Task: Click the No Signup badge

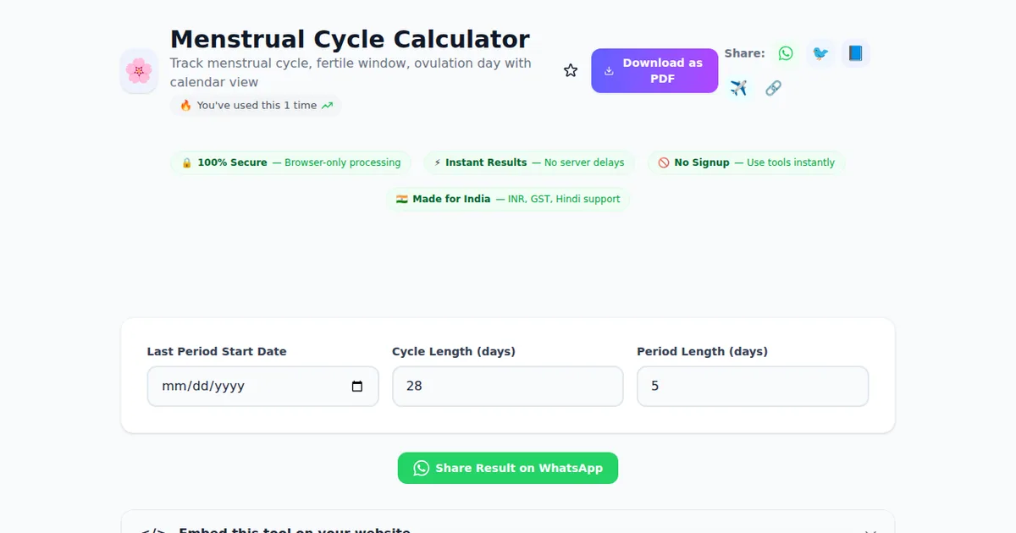Action: [746, 162]
